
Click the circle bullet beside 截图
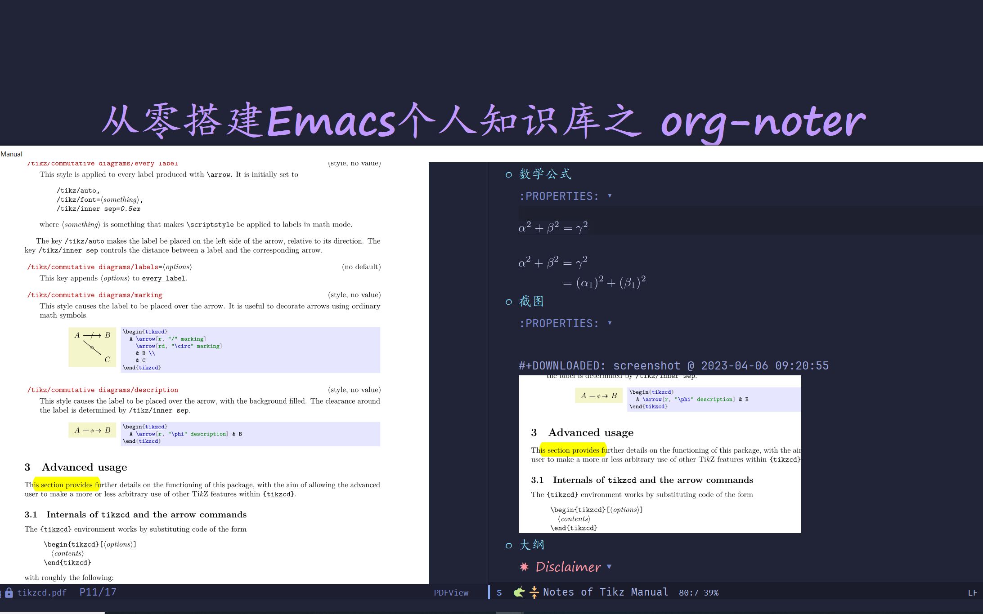click(x=509, y=302)
